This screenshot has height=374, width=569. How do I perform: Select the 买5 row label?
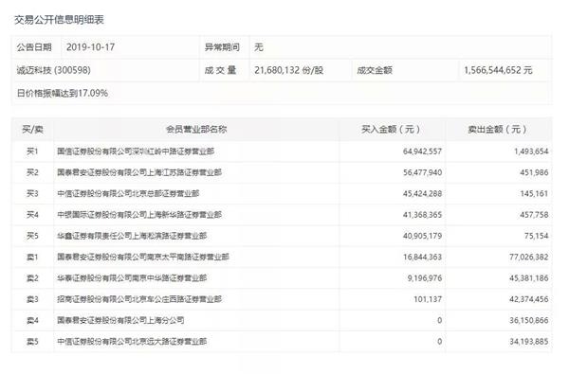pyautogui.click(x=32, y=236)
